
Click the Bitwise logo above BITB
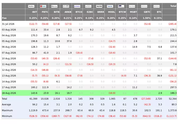[54, 6]
